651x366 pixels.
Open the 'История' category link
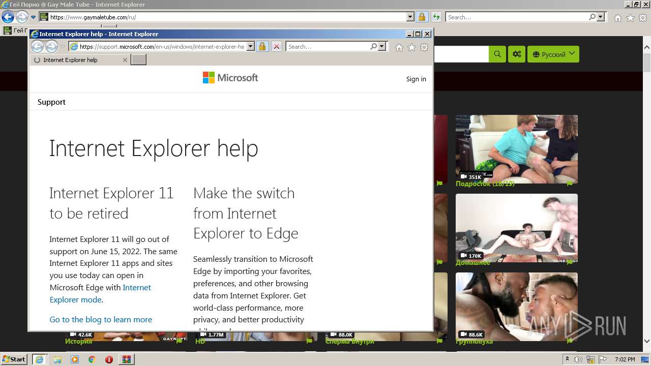coord(78,342)
